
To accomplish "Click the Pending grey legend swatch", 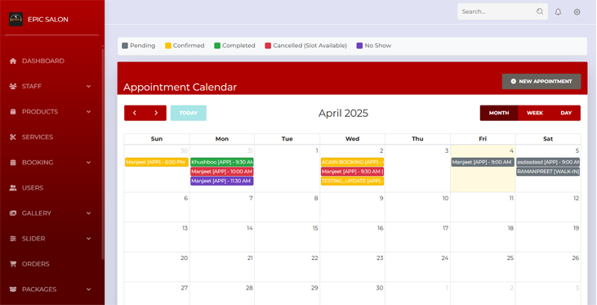I will (125, 46).
